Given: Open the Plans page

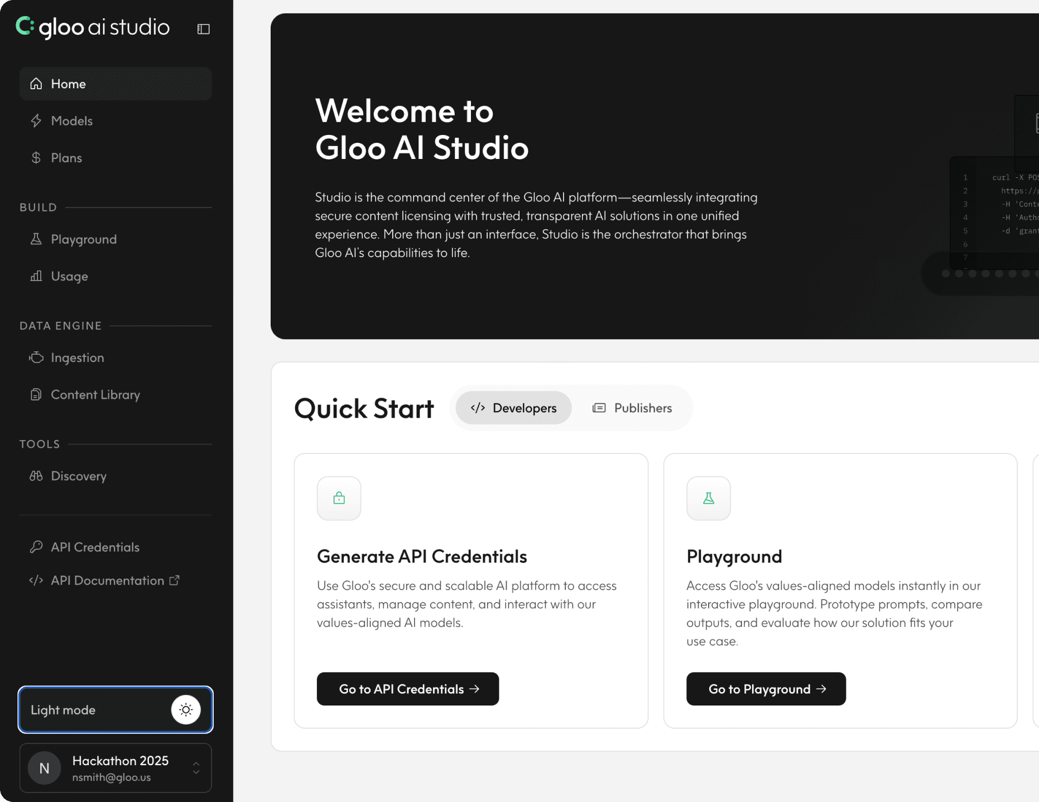Looking at the screenshot, I should tap(116, 158).
